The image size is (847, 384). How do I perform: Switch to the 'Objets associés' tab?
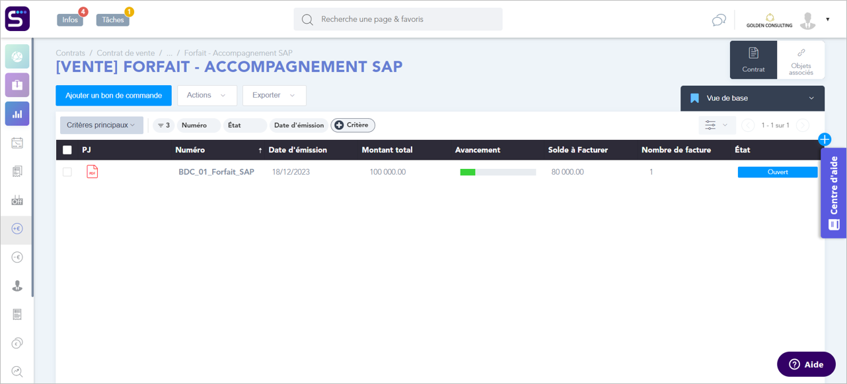(x=801, y=60)
